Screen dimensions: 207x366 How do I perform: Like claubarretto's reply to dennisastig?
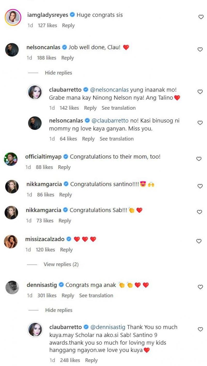coord(200,329)
